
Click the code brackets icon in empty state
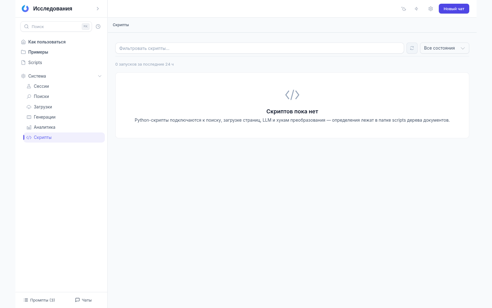click(292, 95)
